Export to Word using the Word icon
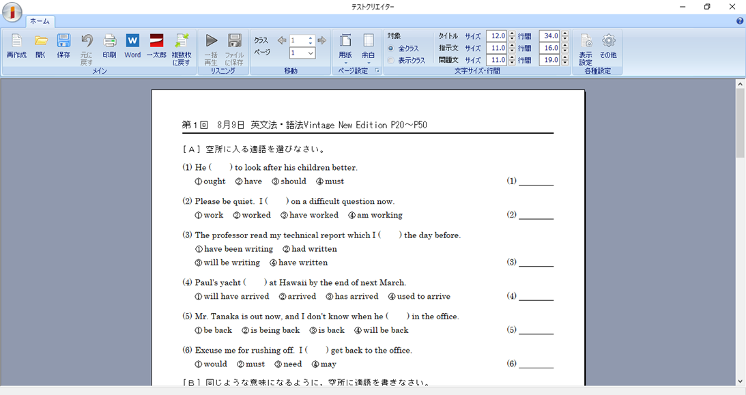The height and width of the screenshot is (395, 746). pos(132,45)
